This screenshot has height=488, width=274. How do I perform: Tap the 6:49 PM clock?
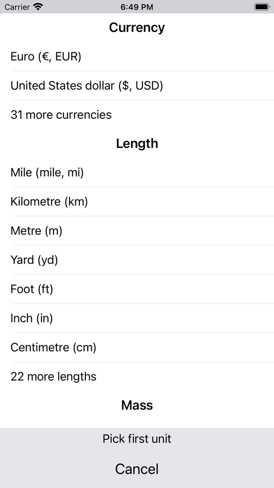pyautogui.click(x=137, y=7)
